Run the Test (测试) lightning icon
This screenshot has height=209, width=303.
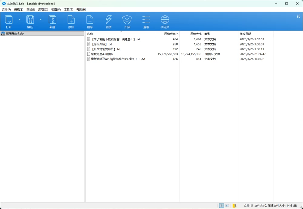point(108,20)
